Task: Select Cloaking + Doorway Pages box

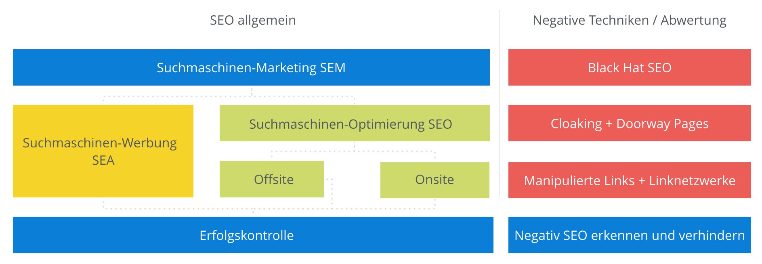Action: 629,123
